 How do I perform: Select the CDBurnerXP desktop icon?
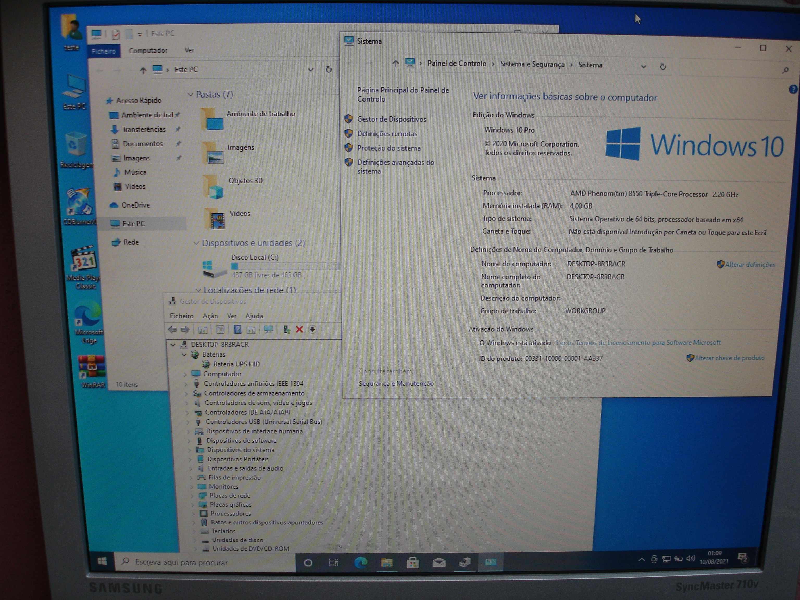(80, 206)
